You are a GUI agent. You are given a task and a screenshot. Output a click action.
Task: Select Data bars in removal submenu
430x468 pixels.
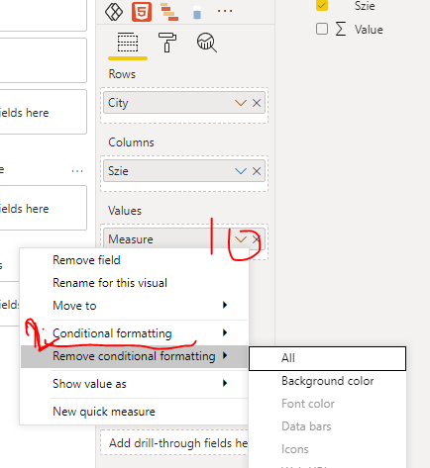327,426
